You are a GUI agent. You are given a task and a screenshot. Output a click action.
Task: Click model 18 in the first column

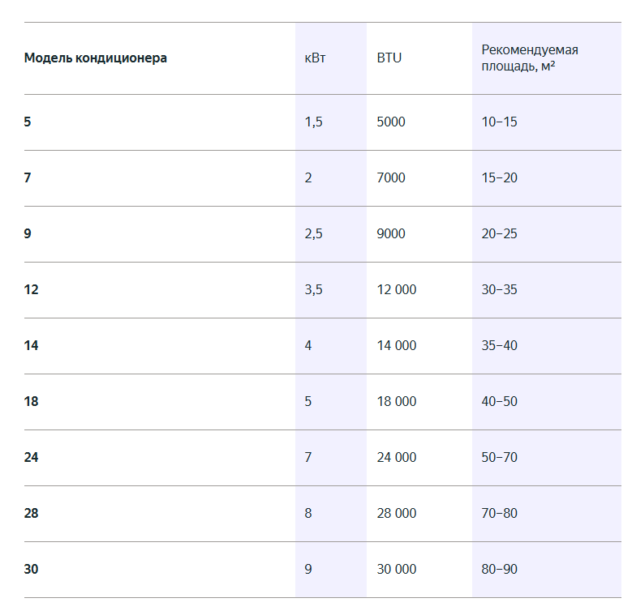[31, 402]
